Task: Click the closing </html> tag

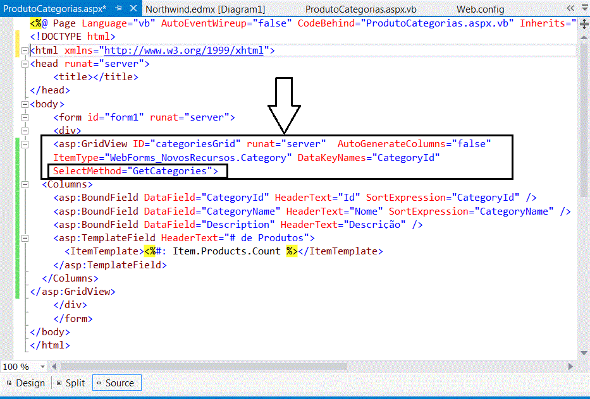Action: coord(50,345)
